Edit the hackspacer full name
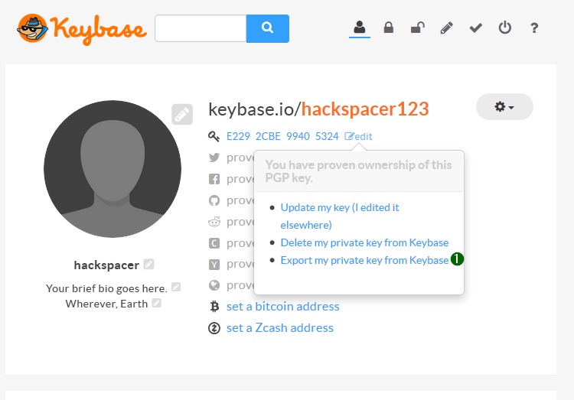The width and height of the screenshot is (574, 400). (x=148, y=264)
